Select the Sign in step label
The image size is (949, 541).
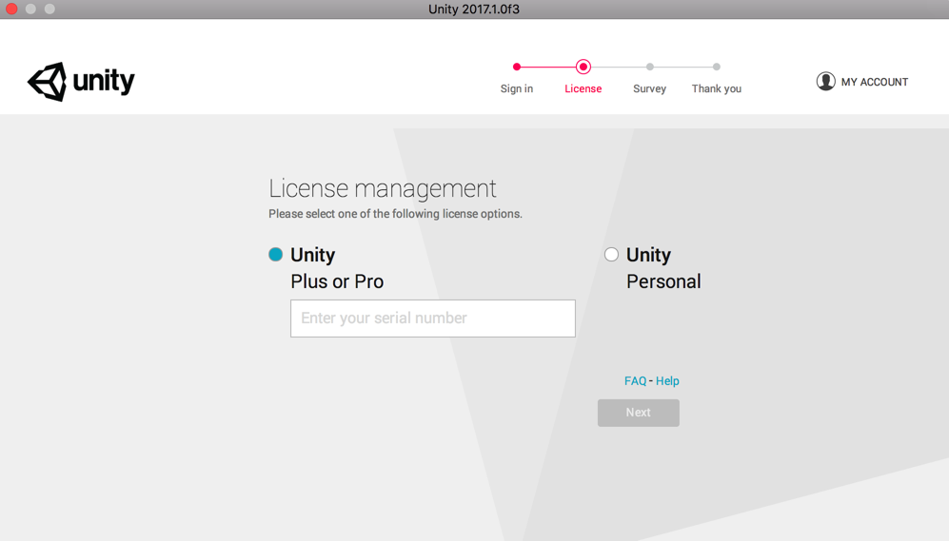517,88
